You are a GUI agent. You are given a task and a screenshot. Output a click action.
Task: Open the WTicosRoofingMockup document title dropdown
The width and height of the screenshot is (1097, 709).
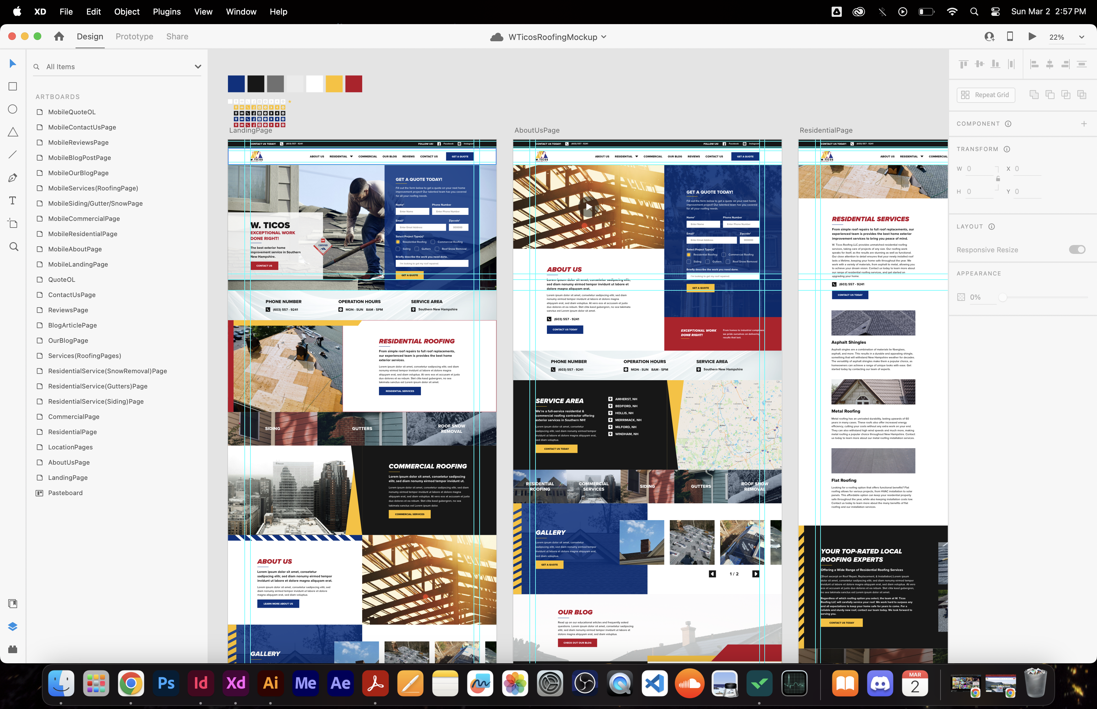point(603,37)
